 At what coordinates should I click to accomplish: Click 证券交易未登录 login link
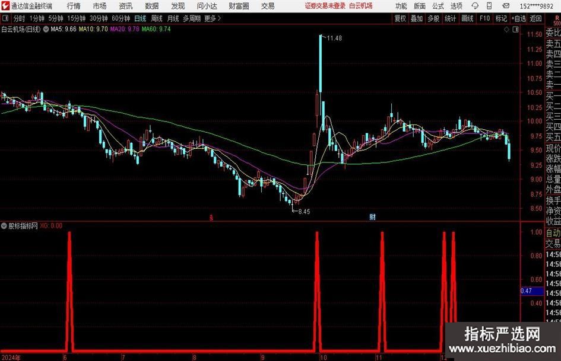pyautogui.click(x=325, y=6)
